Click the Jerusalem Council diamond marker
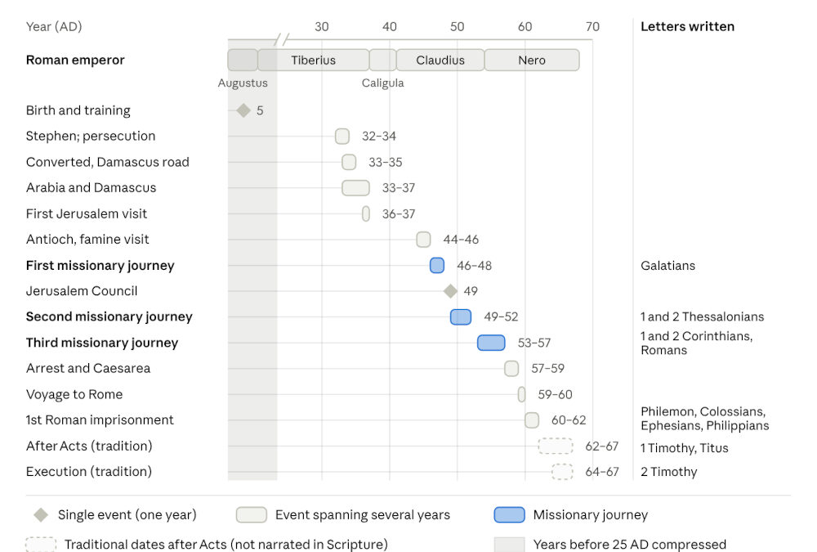817x552 pixels. (450, 291)
